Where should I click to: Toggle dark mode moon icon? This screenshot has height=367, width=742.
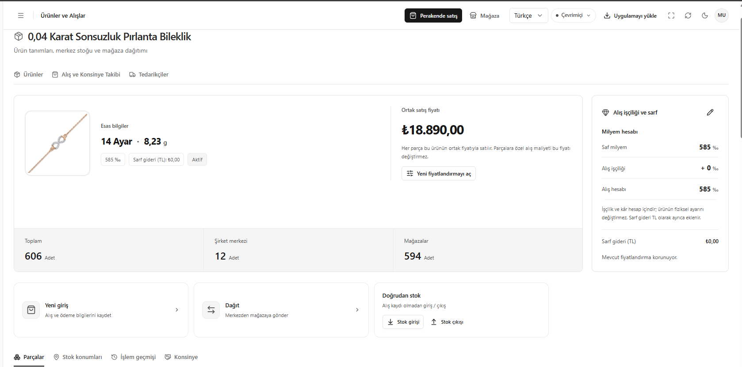point(705,15)
